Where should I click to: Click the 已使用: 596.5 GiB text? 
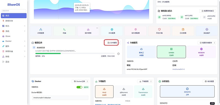coord(108,56)
